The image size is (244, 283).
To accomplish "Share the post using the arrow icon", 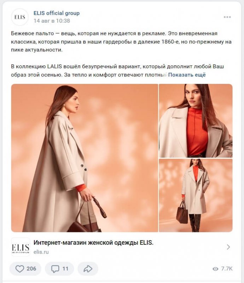I will coord(88,268).
